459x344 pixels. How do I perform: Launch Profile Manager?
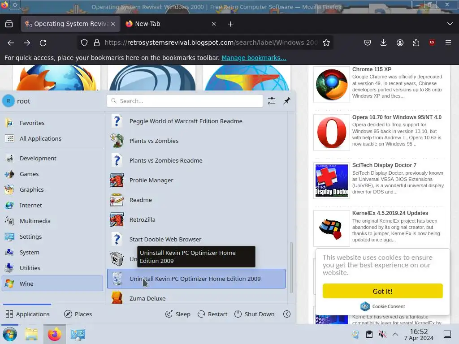[x=196, y=180]
